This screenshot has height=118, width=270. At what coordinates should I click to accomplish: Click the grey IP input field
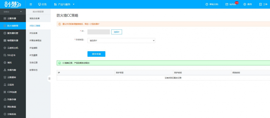[99, 32]
